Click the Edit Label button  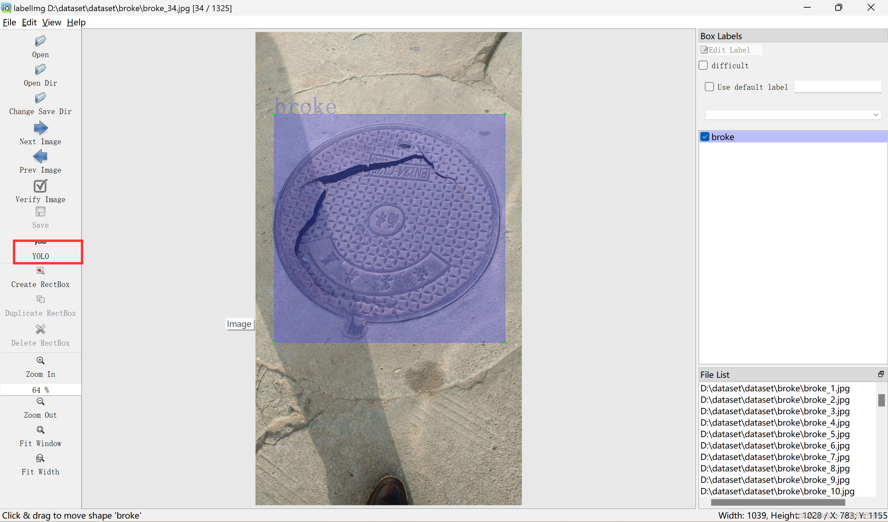[x=731, y=50]
